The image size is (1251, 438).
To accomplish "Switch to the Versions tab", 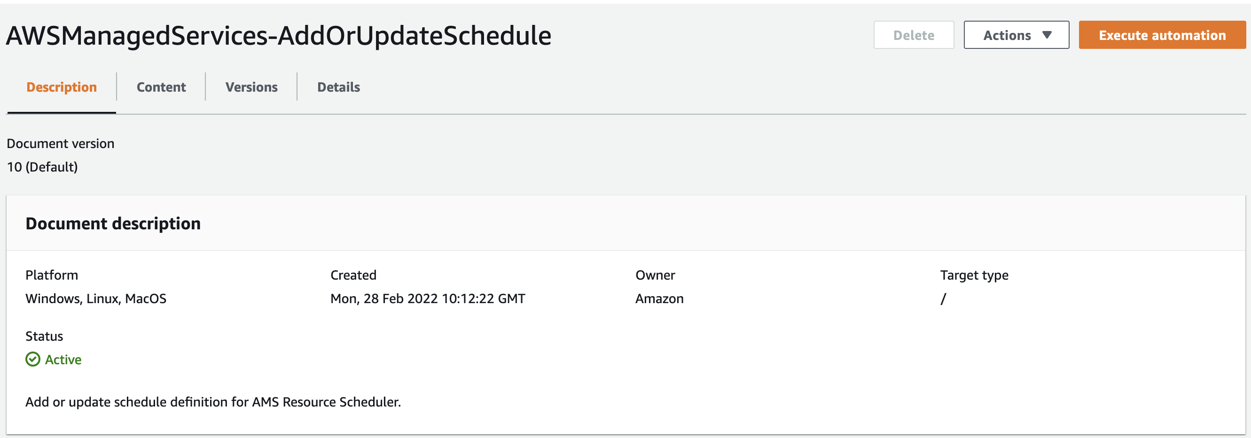I will (x=251, y=86).
